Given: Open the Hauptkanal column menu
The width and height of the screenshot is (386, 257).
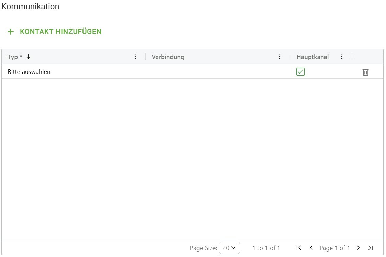Looking at the screenshot, I should pos(342,57).
